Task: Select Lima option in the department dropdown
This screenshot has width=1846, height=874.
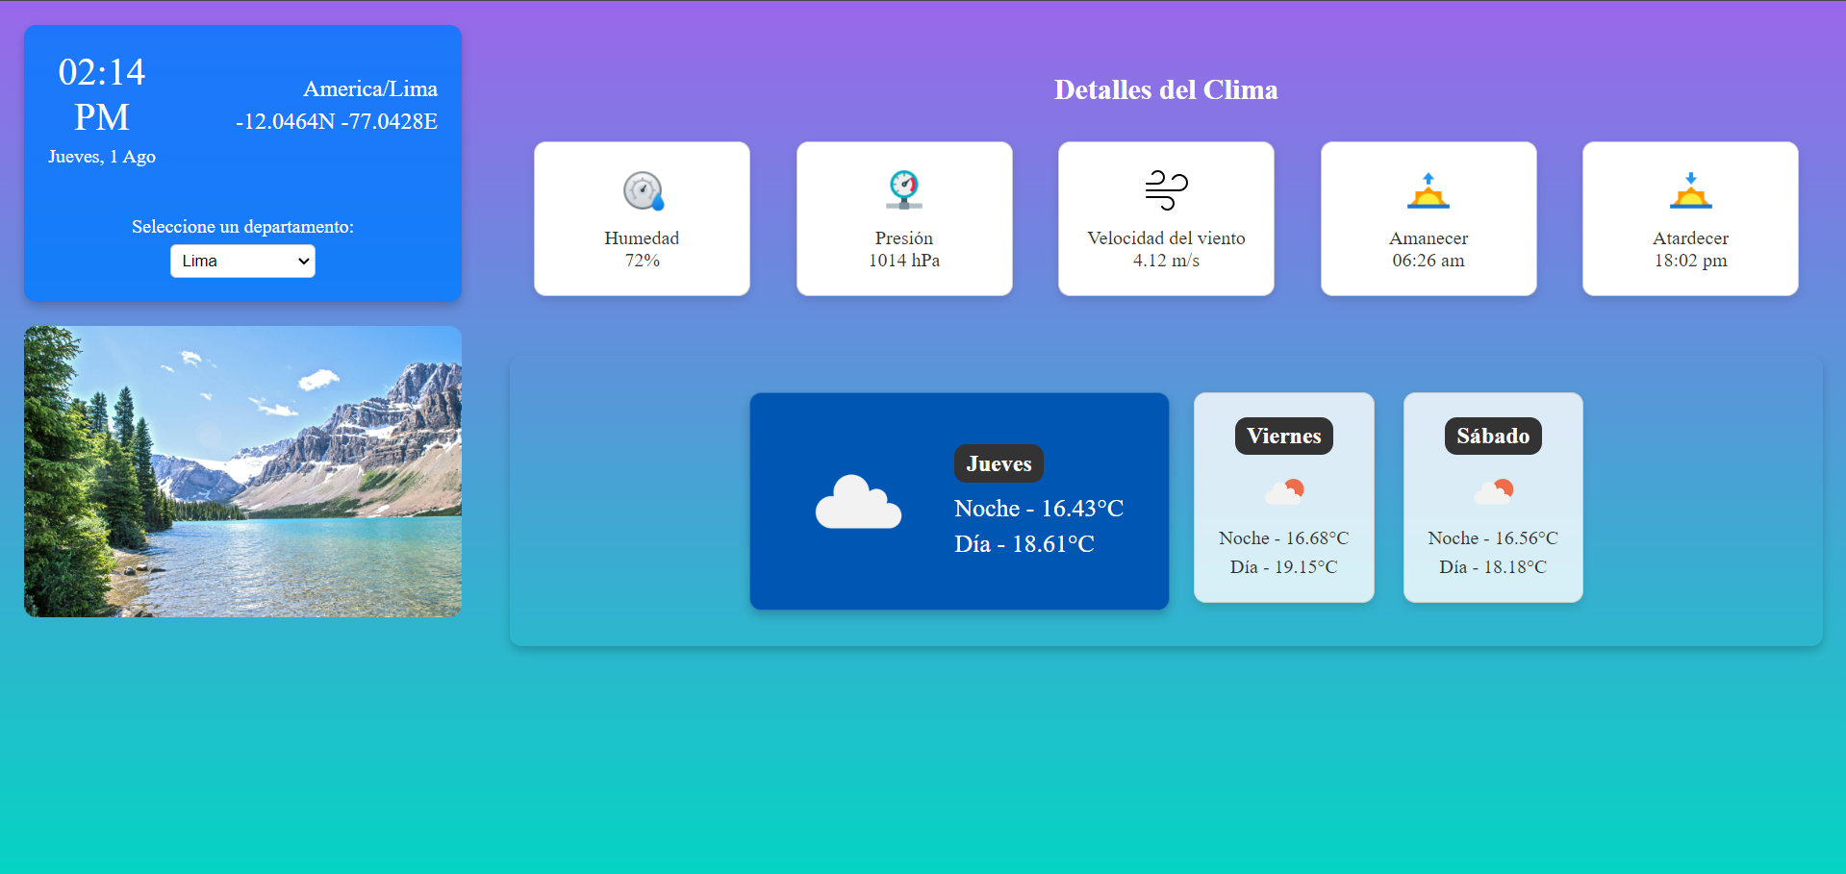Action: (231, 261)
